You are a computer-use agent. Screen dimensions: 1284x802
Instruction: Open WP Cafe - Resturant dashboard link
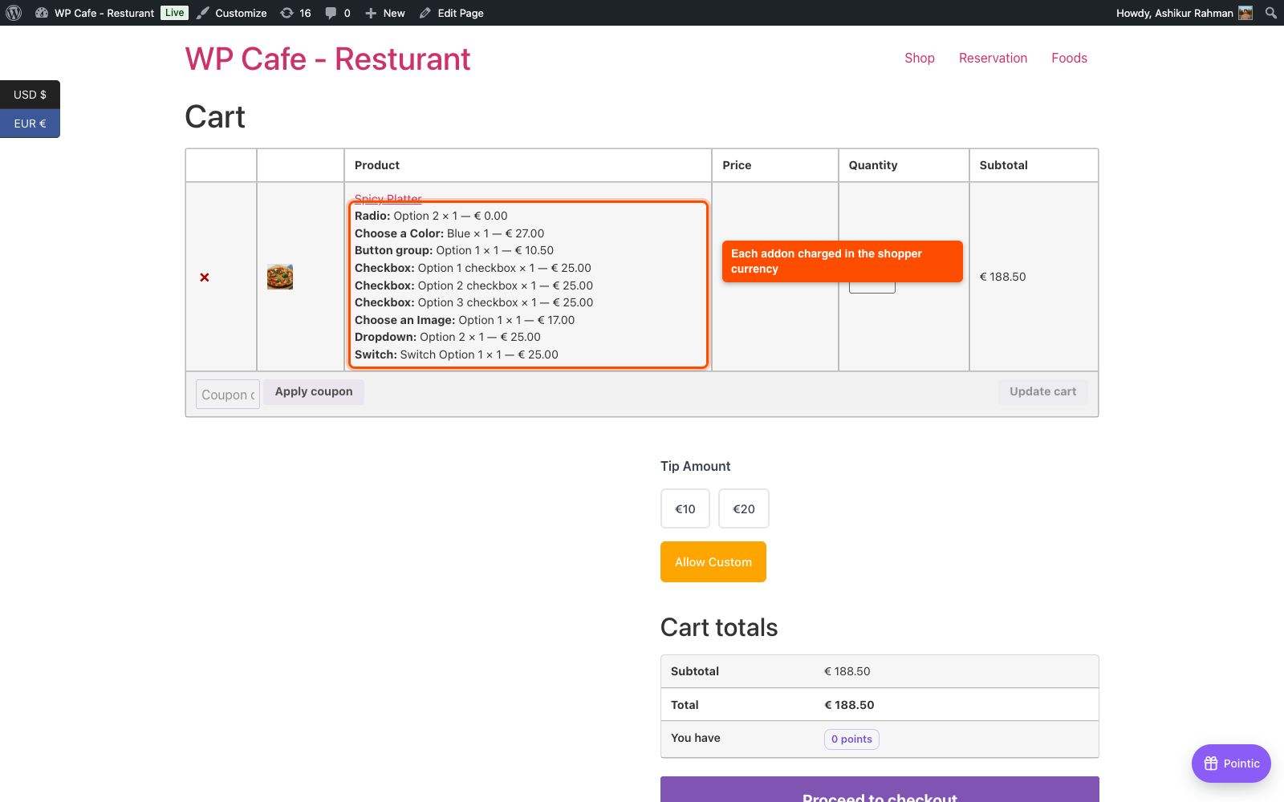(x=95, y=13)
